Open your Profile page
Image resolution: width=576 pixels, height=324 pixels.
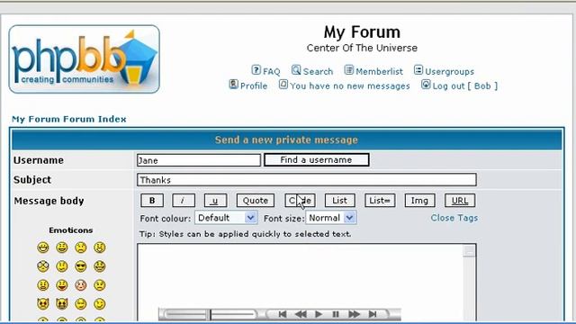point(248,85)
